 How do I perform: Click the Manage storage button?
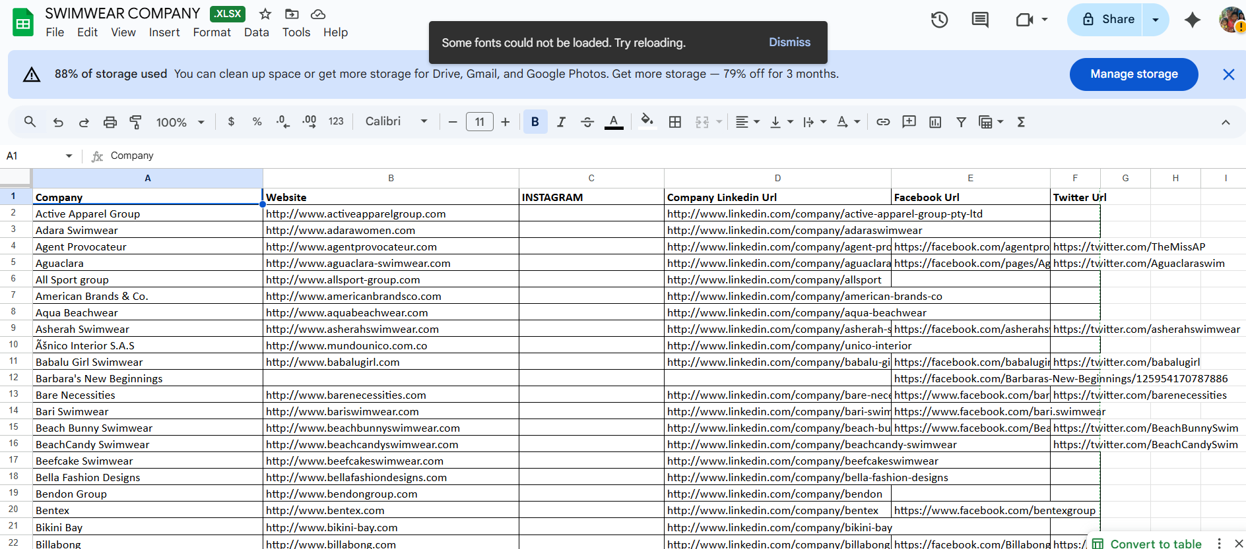click(1134, 74)
